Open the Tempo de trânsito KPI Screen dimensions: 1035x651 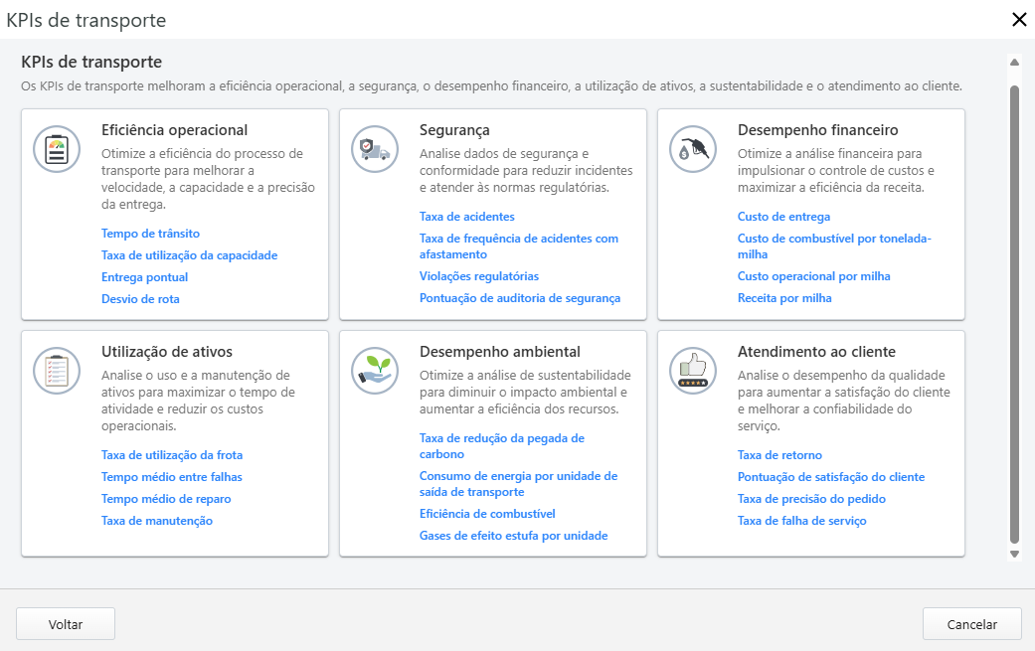coord(150,234)
